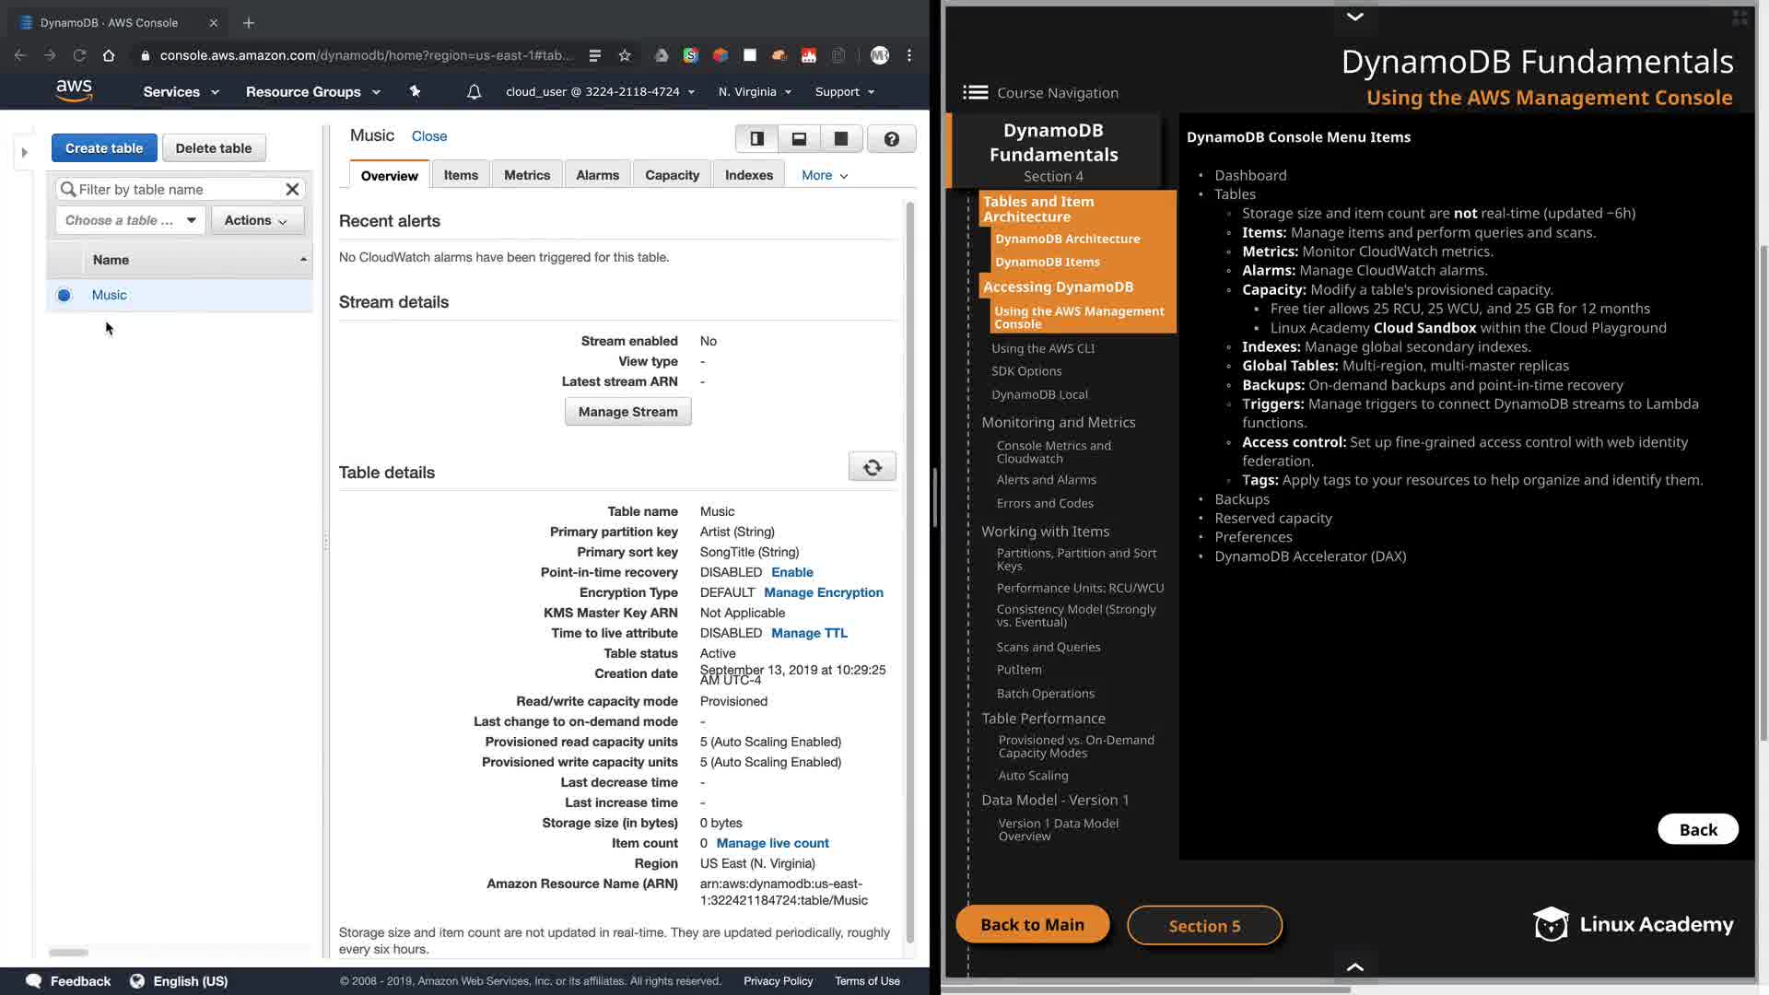Switch to split side-by-side panel layout icon
The height and width of the screenshot is (995, 1769).
tap(756, 139)
